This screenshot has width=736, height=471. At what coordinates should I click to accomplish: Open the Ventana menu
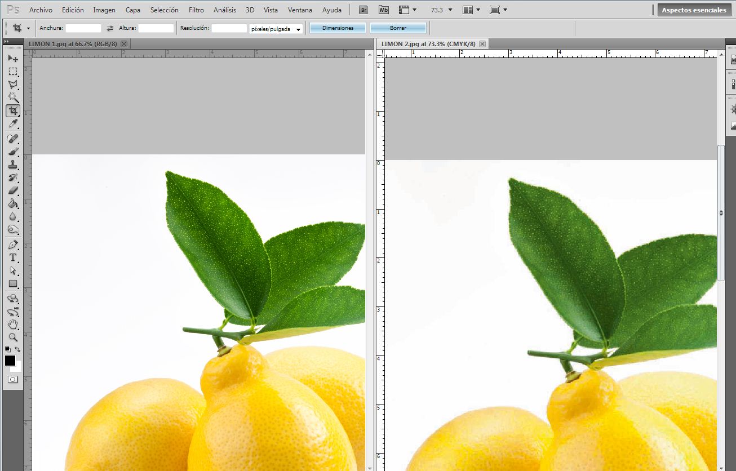pos(300,10)
